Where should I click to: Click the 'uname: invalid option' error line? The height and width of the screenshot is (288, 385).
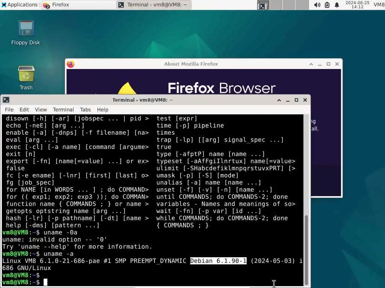pyautogui.click(x=55, y=239)
